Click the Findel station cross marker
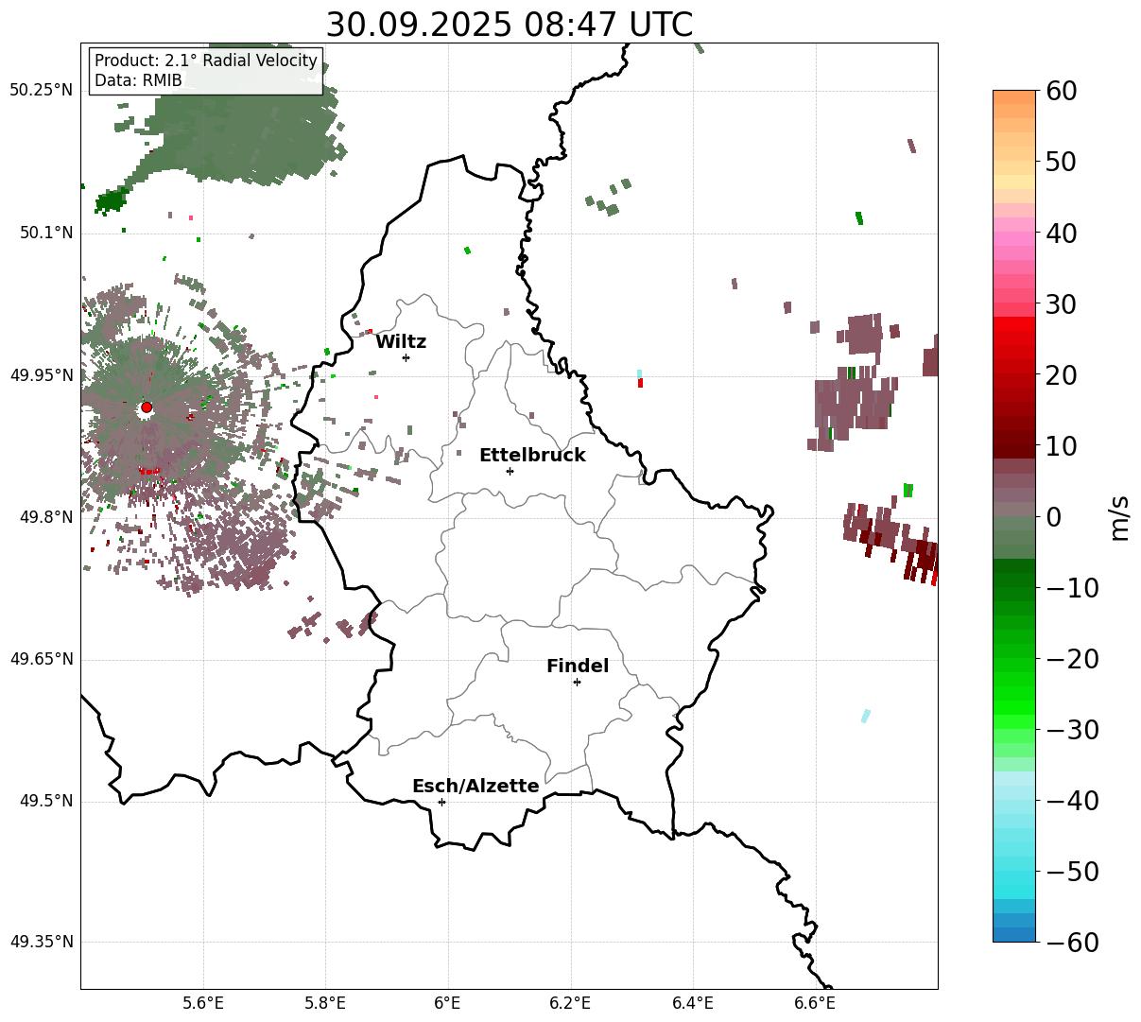Image resolution: width=1141 pixels, height=1022 pixels. click(x=577, y=682)
